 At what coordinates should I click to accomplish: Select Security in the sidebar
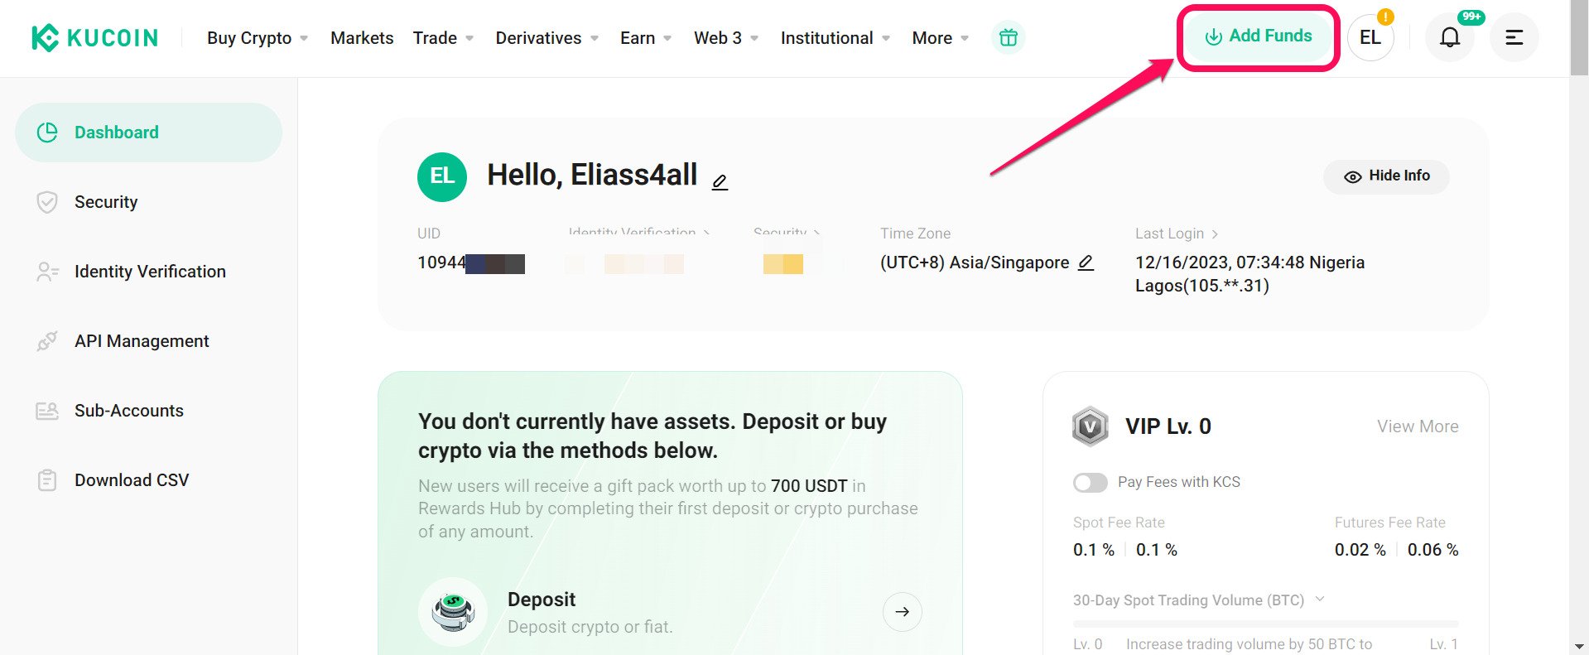tap(148, 202)
